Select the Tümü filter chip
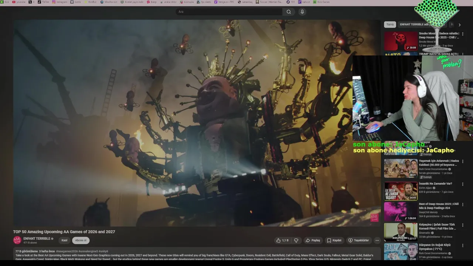Screen dimensions: 473x266 point(390,24)
